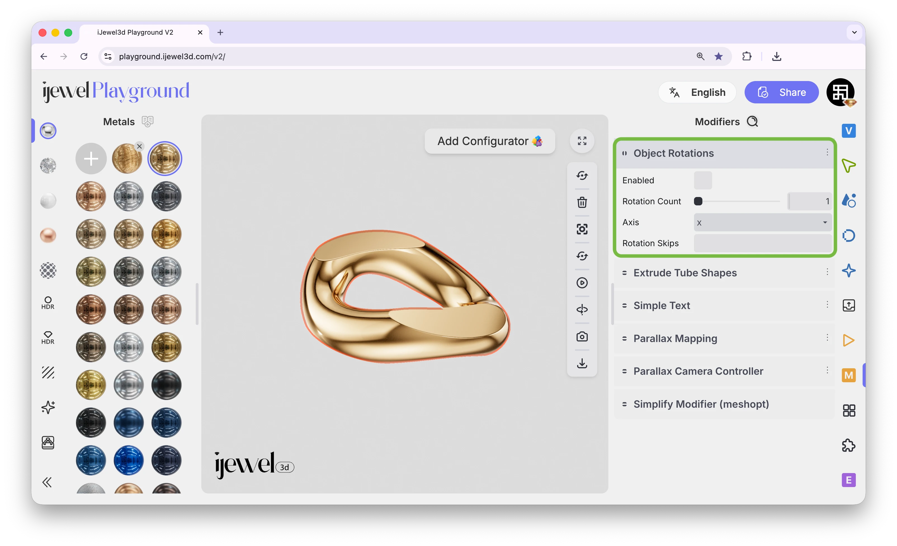Change language with English button

[x=697, y=92]
